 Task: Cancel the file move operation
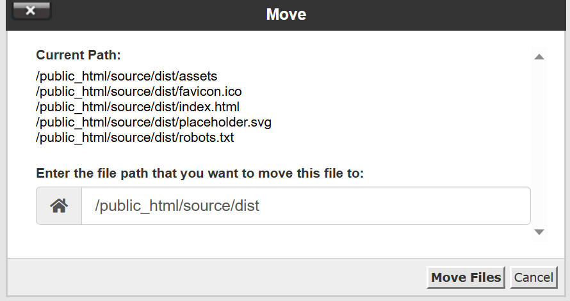coord(533,277)
